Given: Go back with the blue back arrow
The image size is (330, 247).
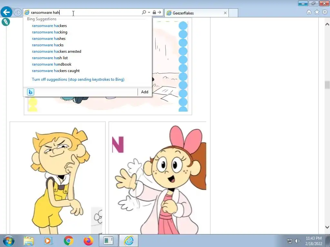Looking at the screenshot, I should [x=6, y=12].
